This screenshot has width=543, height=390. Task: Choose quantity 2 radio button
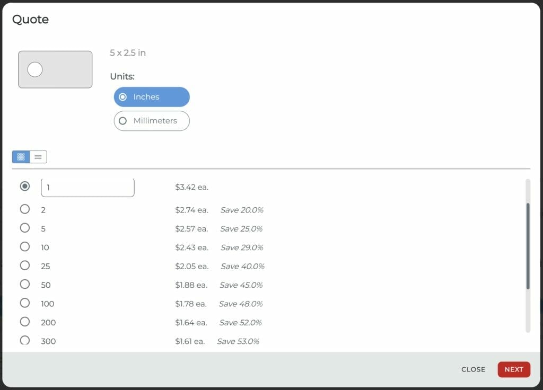coord(25,209)
